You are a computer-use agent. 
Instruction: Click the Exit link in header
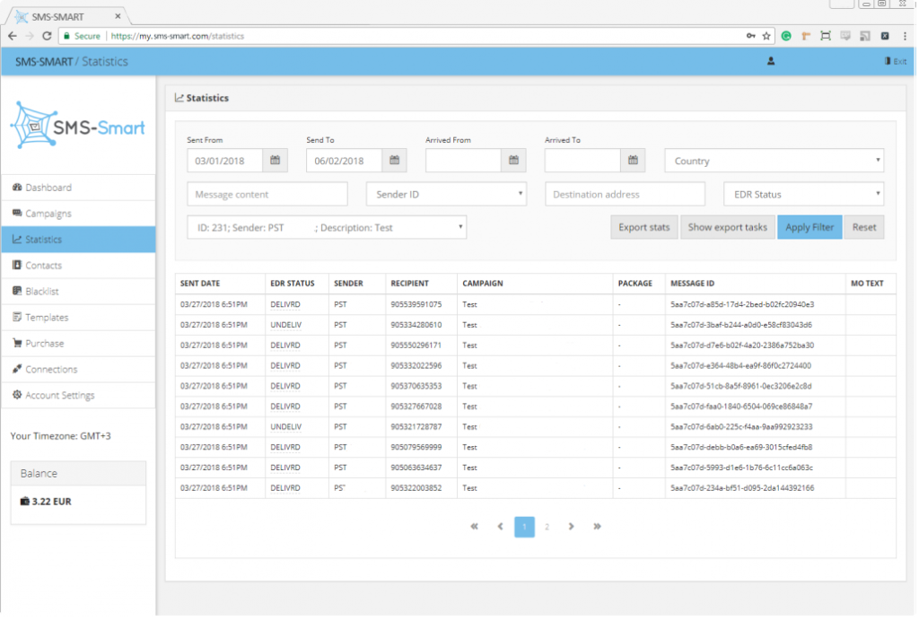tap(896, 61)
